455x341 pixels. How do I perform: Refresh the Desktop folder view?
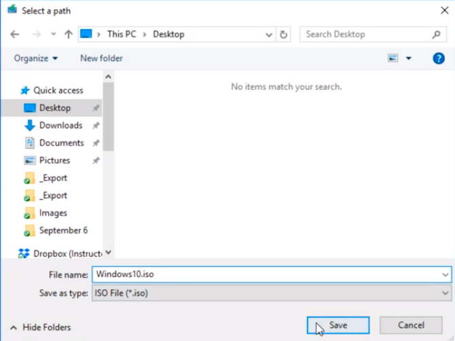click(284, 35)
